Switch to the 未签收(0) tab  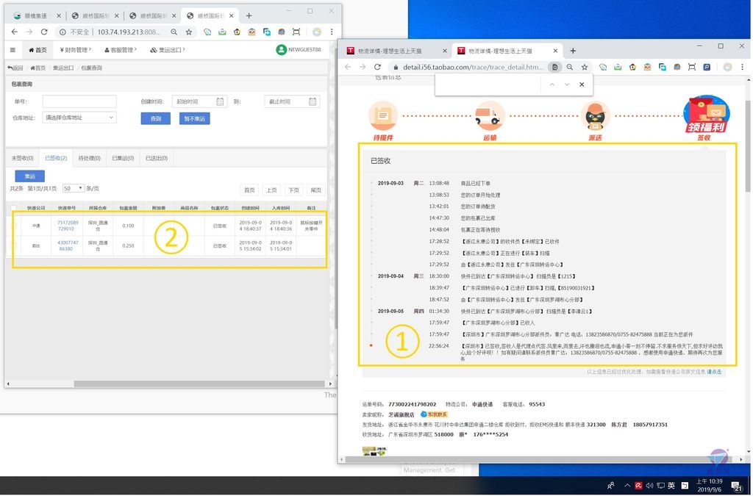[23, 158]
